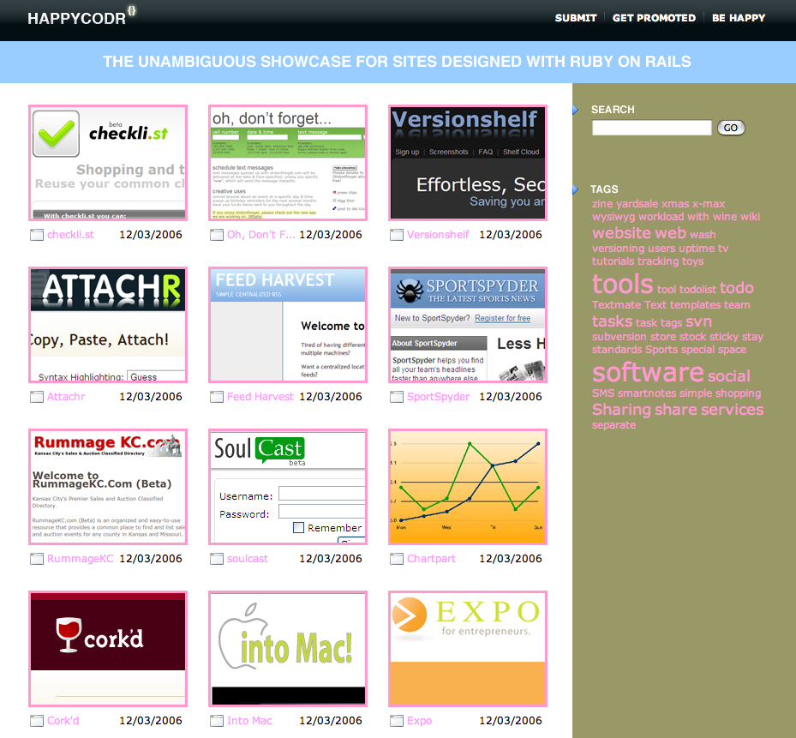The height and width of the screenshot is (738, 796).
Task: Click the page icon beside soulcast
Action: pyautogui.click(x=217, y=559)
